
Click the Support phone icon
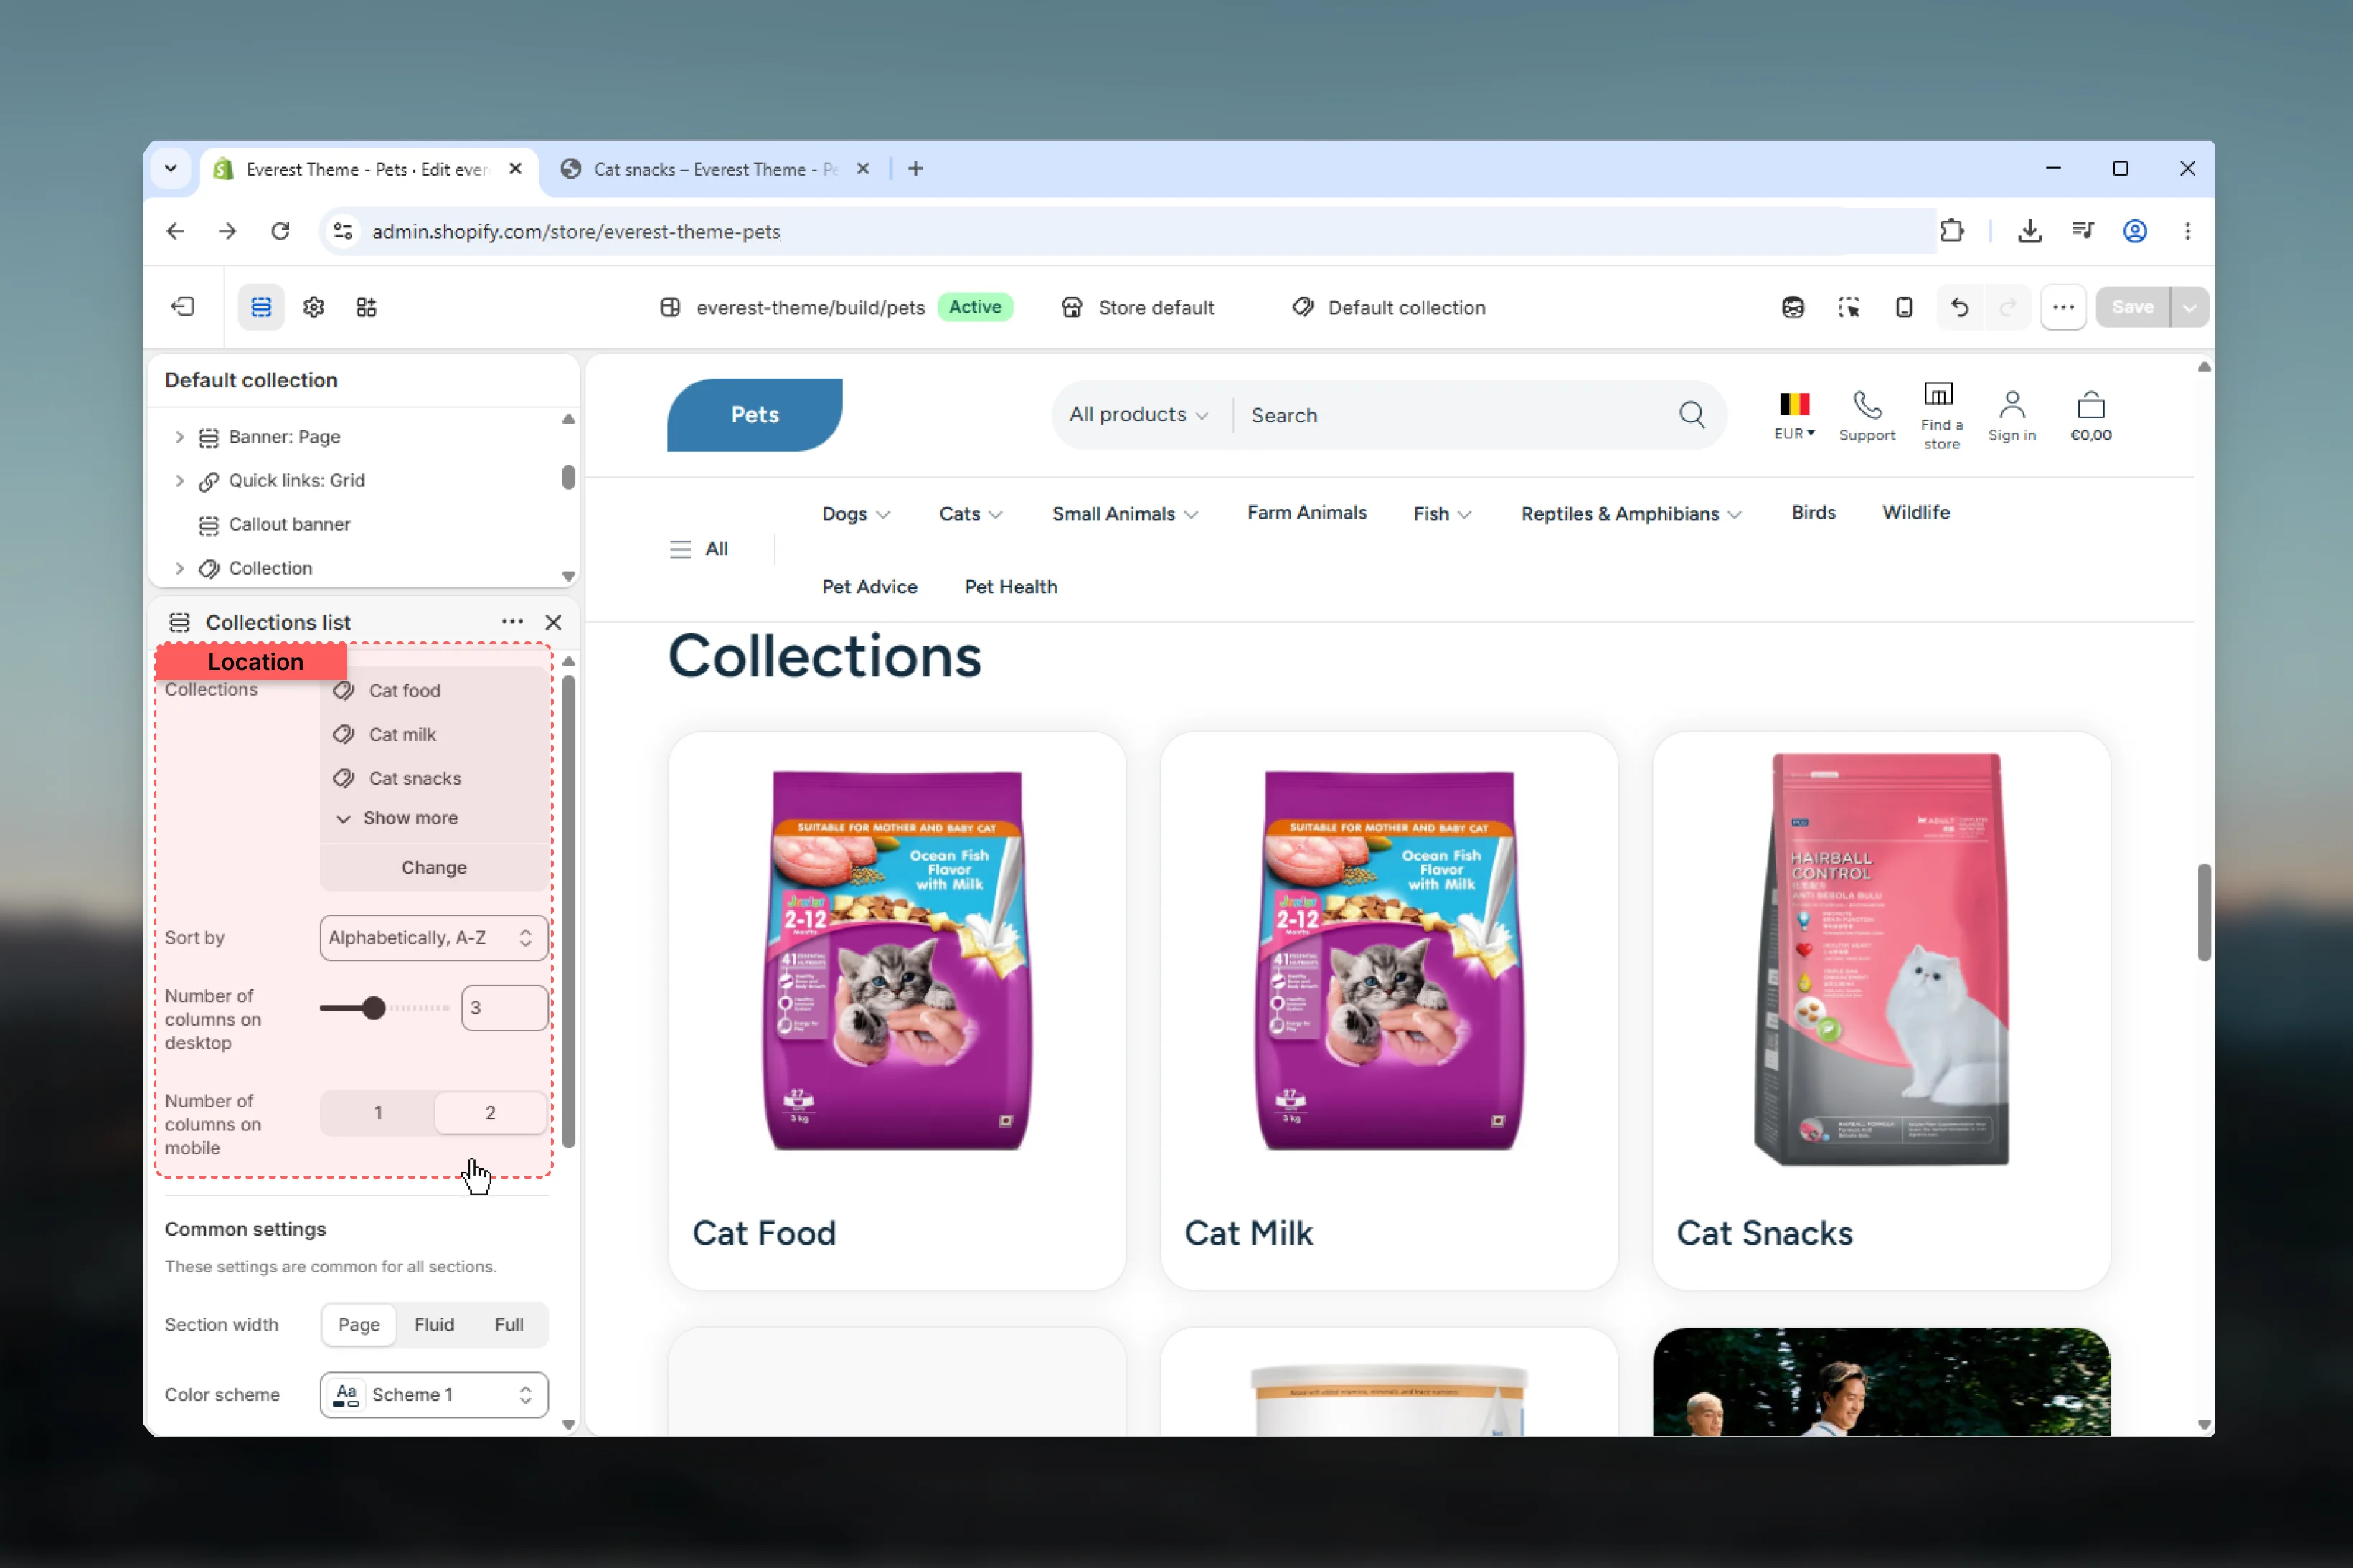(x=1867, y=405)
